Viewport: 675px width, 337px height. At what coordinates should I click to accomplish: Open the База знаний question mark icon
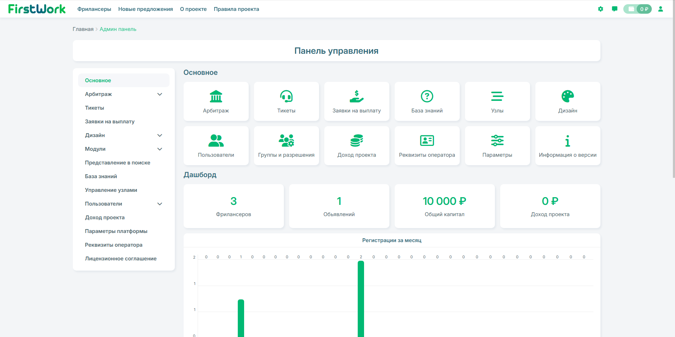click(427, 96)
